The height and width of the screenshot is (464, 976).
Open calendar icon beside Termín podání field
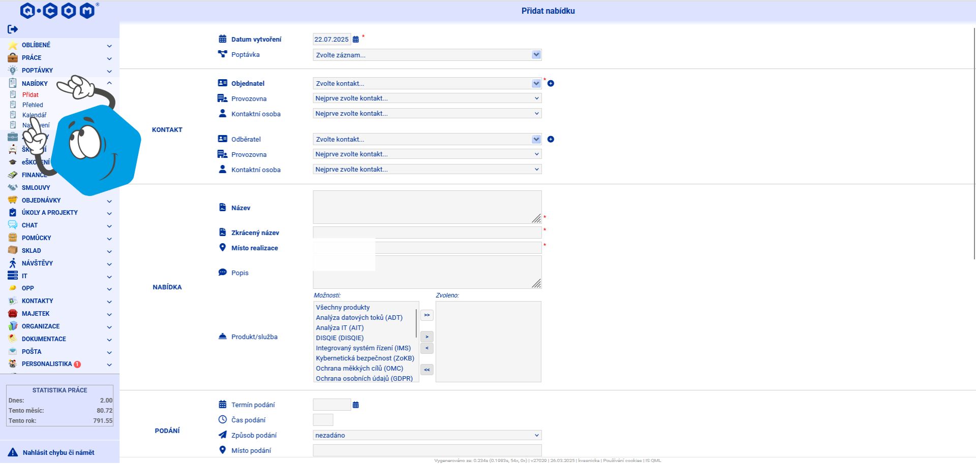click(x=356, y=405)
